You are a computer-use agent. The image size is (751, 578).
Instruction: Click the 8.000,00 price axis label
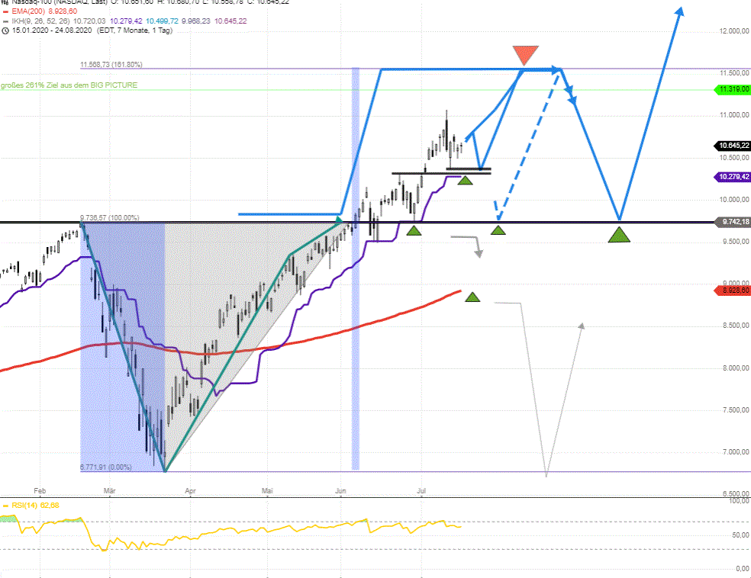[x=736, y=368]
